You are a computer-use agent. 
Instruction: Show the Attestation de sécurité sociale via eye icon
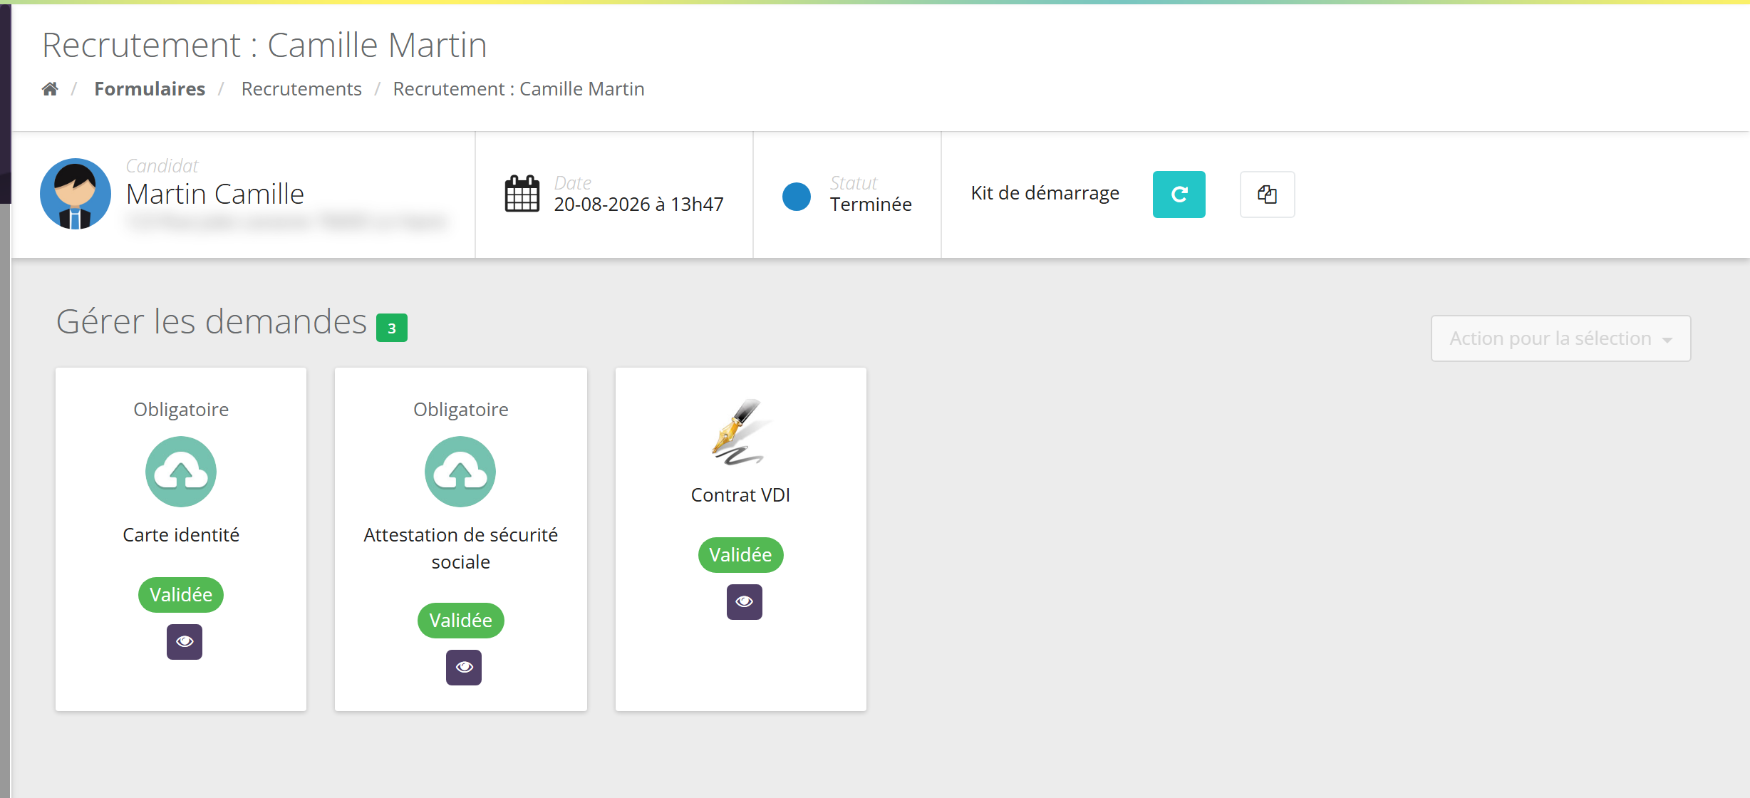click(464, 668)
